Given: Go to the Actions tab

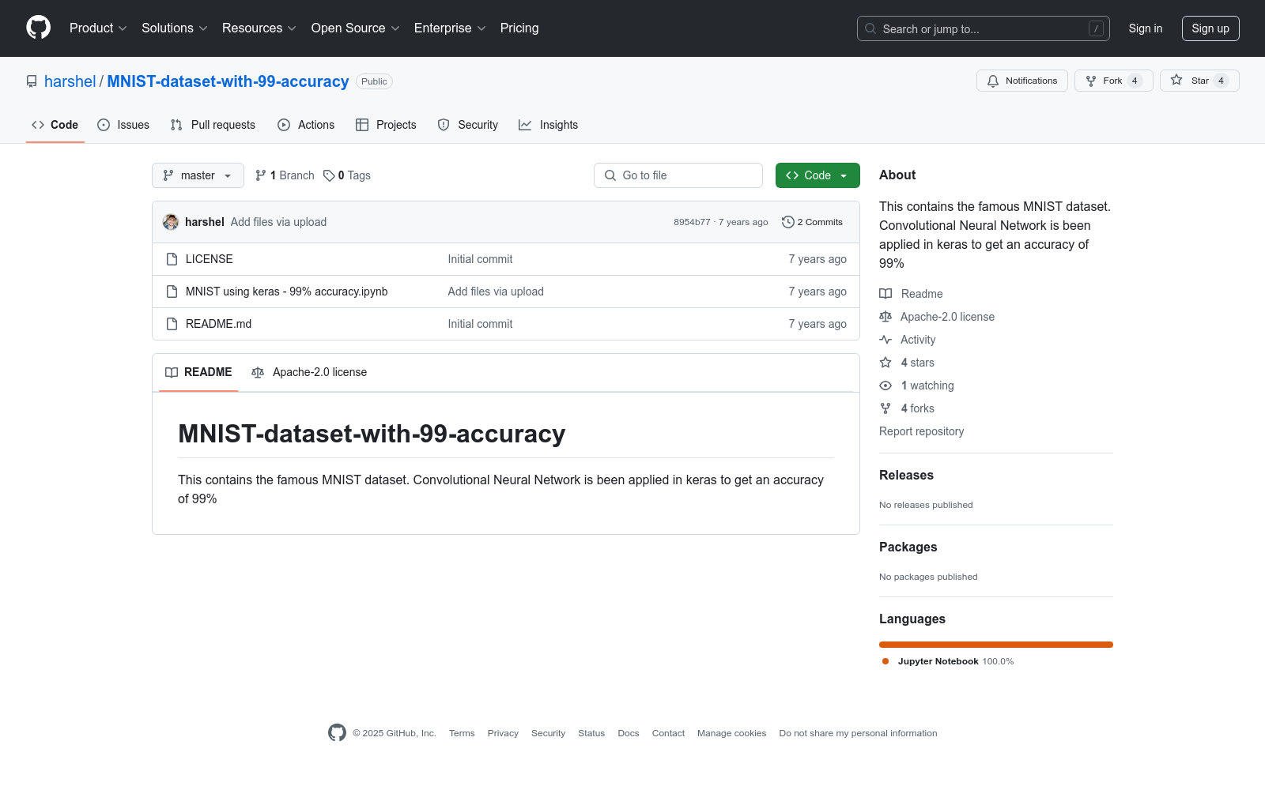Looking at the screenshot, I should pyautogui.click(x=306, y=125).
